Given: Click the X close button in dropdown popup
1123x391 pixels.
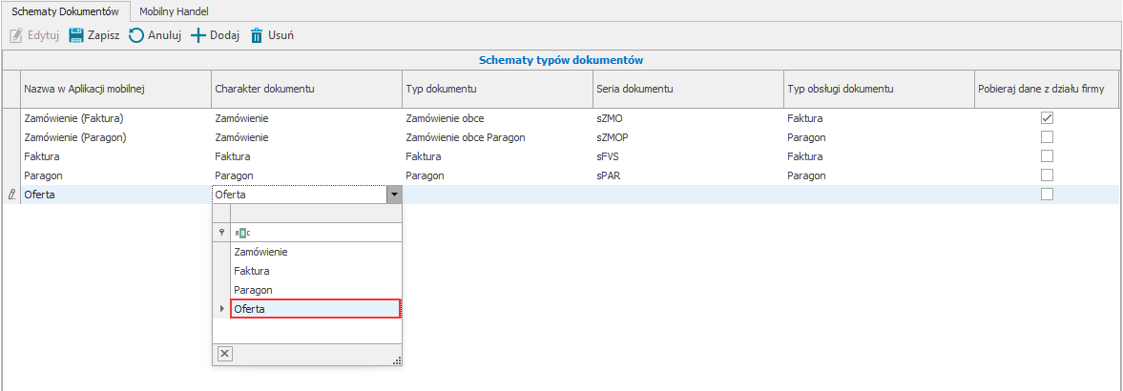Looking at the screenshot, I should (x=224, y=353).
